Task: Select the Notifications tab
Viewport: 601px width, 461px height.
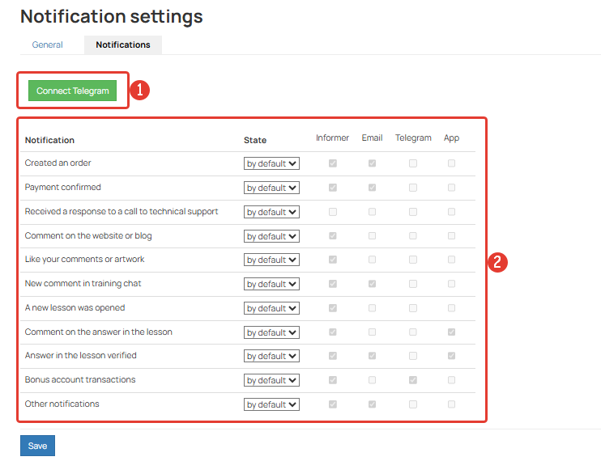Action: coord(123,44)
